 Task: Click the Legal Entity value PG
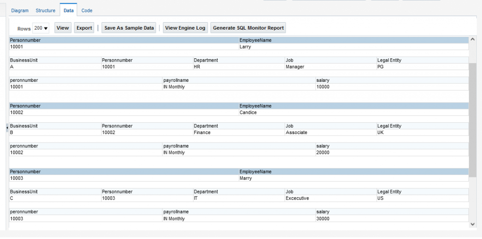[x=381, y=67]
